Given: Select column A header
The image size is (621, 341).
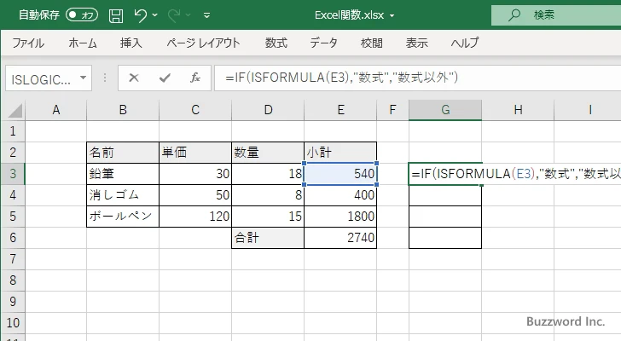Looking at the screenshot, I should click(x=55, y=110).
